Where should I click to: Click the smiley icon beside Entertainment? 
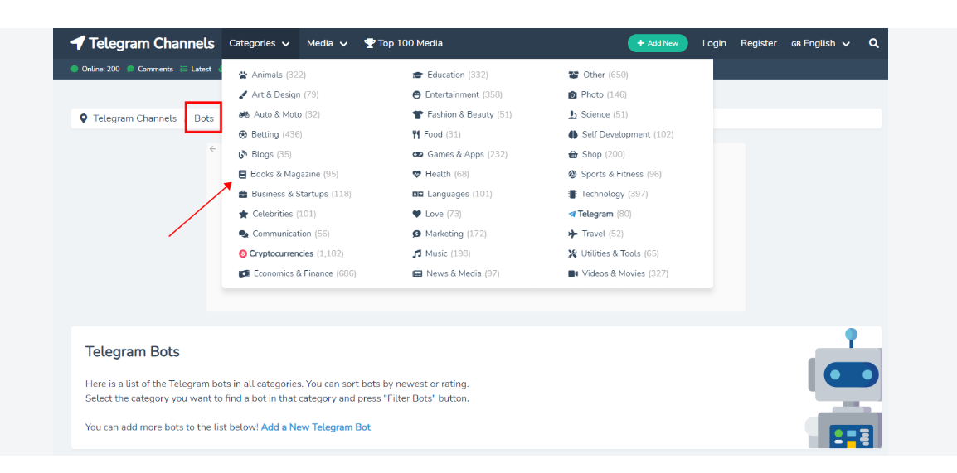(x=417, y=95)
